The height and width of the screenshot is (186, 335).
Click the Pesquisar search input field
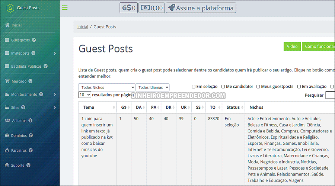(x=330, y=95)
